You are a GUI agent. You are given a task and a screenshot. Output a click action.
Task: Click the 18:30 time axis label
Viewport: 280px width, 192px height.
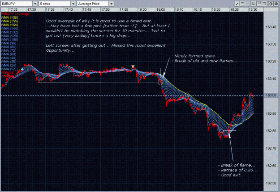pos(253,9)
